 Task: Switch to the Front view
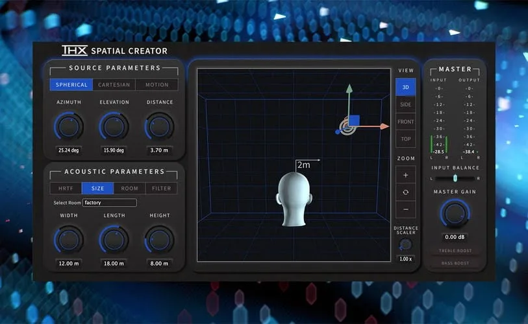tap(405, 122)
